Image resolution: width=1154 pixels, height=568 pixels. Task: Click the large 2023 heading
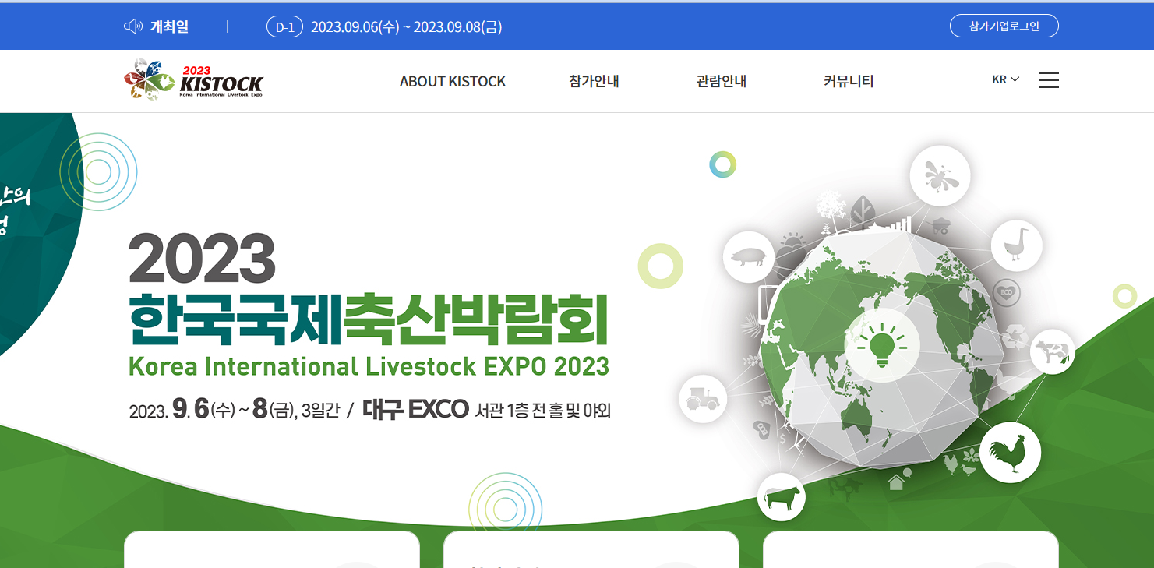[202, 259]
